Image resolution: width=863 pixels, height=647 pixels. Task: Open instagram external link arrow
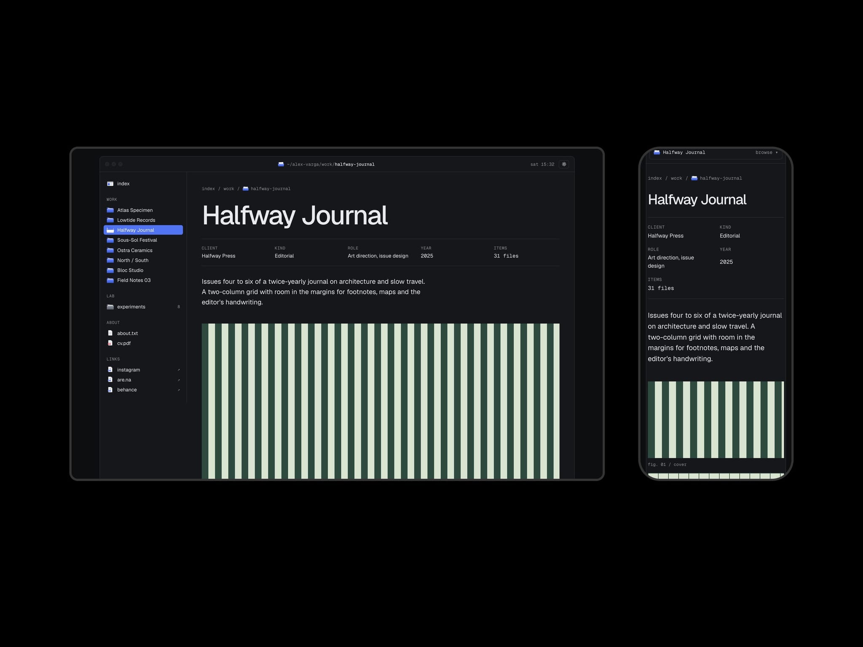pos(179,370)
